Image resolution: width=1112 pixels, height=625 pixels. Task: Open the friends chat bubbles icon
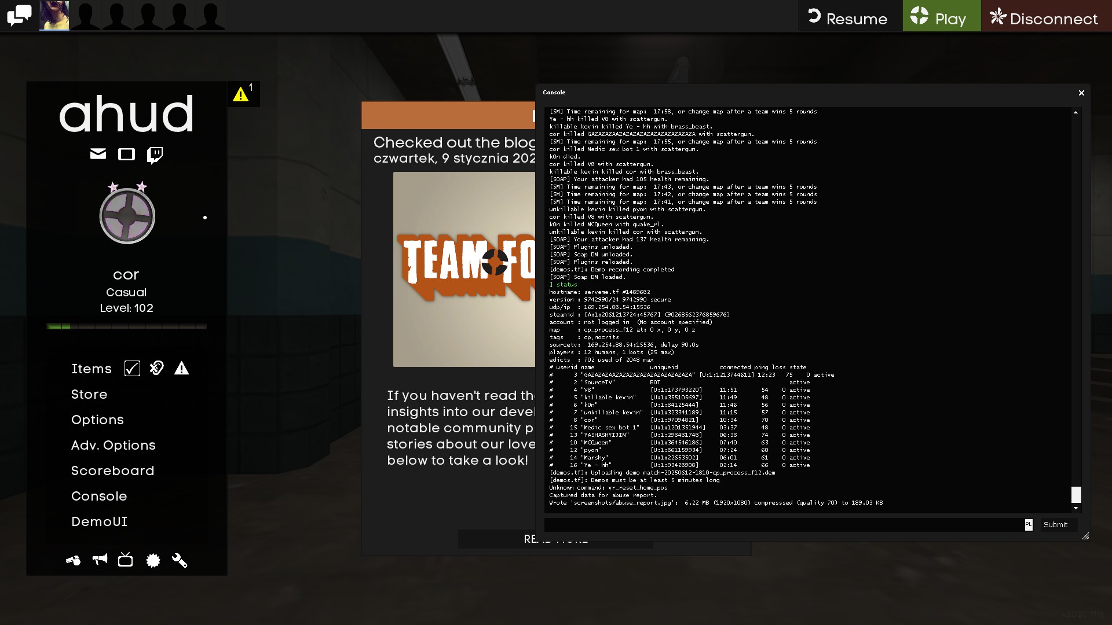19,16
